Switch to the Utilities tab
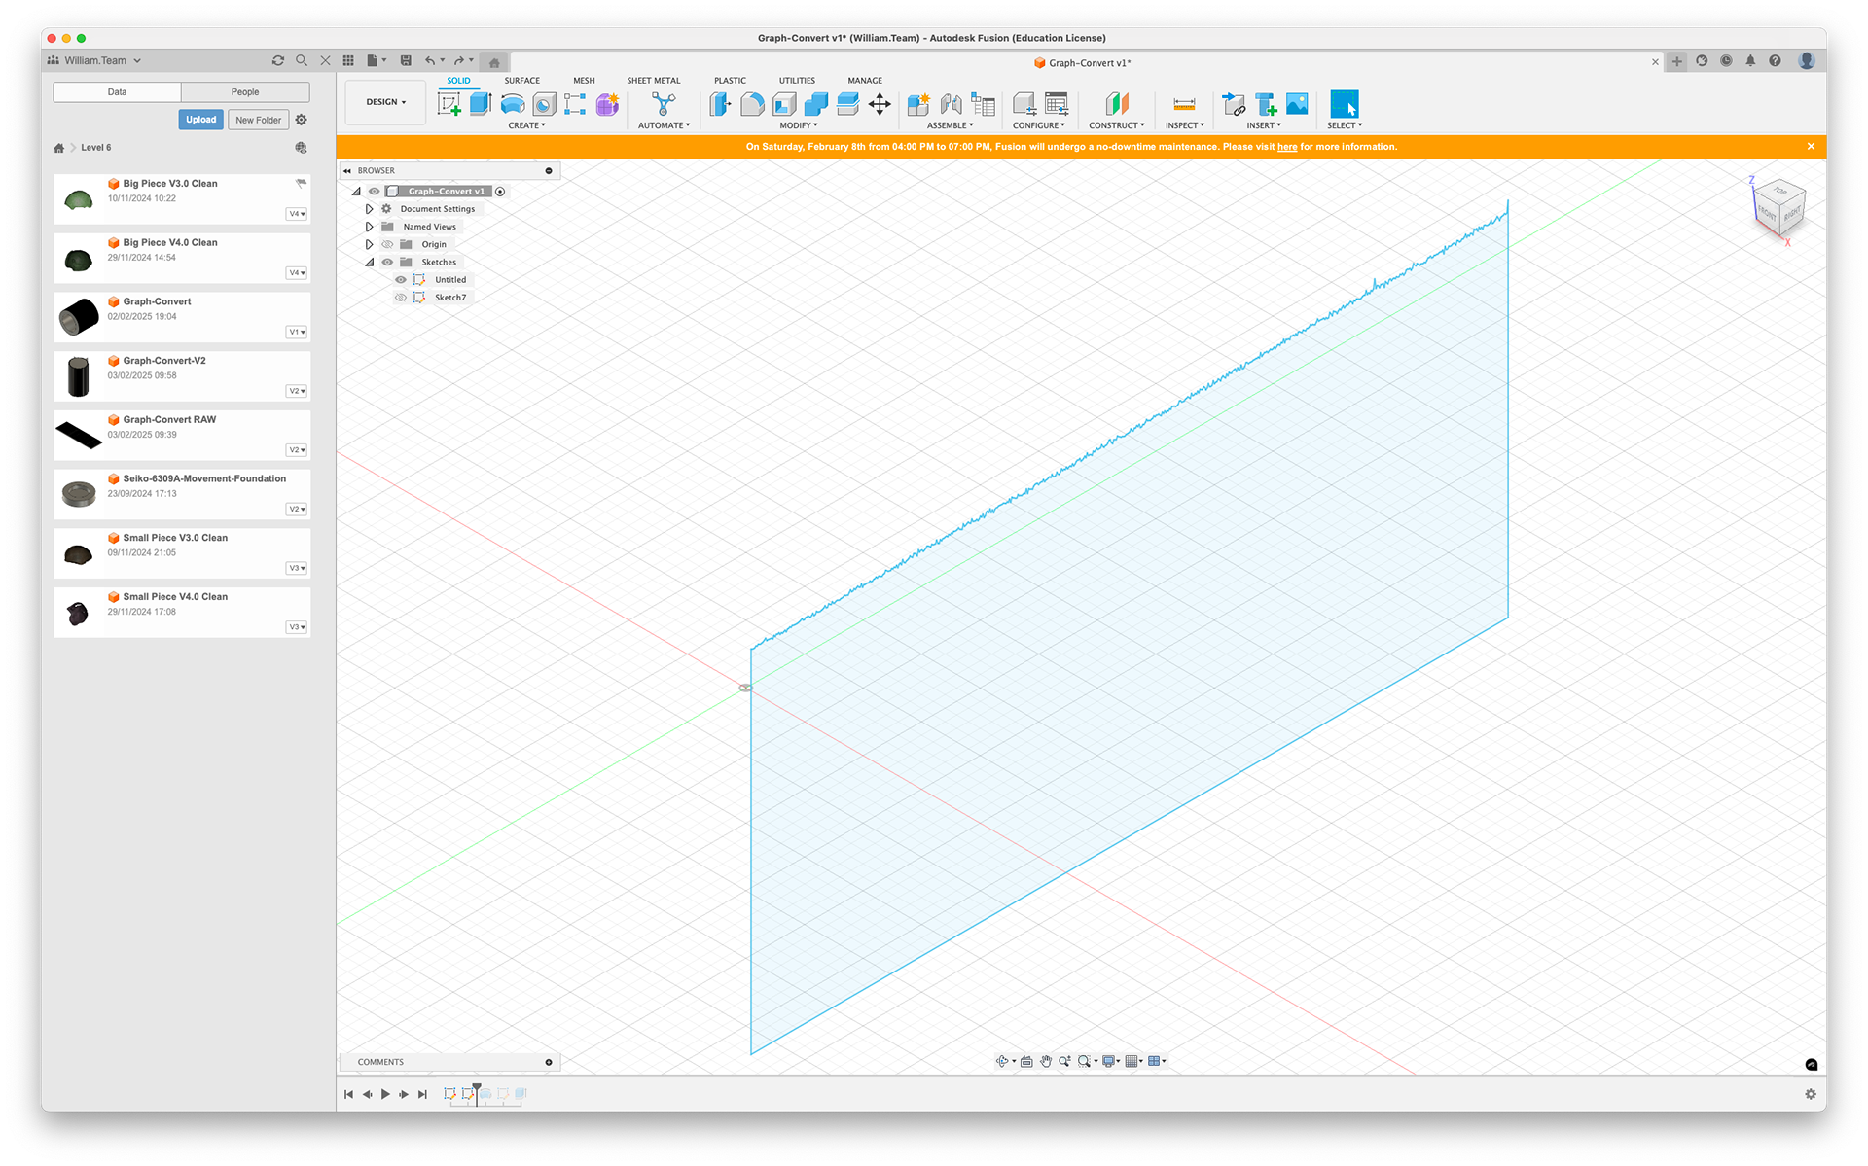1868x1166 pixels. tap(797, 81)
